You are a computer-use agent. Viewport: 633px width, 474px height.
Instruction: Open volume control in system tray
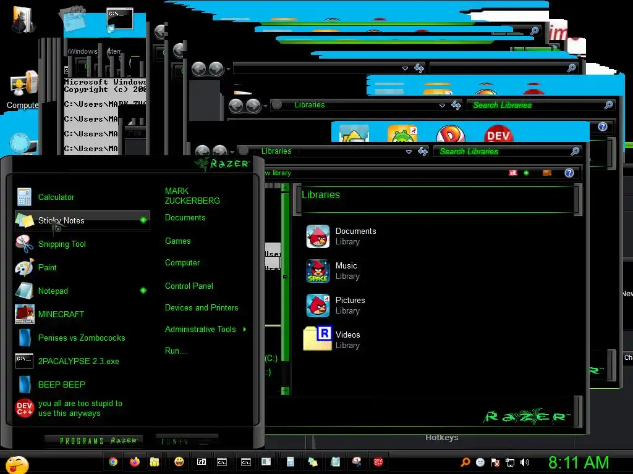click(x=525, y=462)
